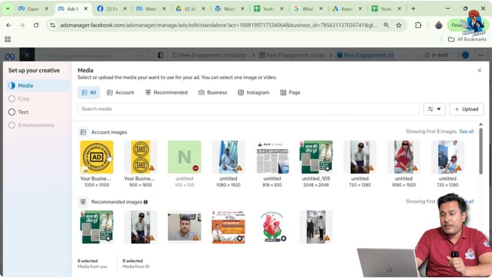Image resolution: width=492 pixels, height=278 pixels.
Task: Select the Instagram media filter
Action: pyautogui.click(x=253, y=92)
